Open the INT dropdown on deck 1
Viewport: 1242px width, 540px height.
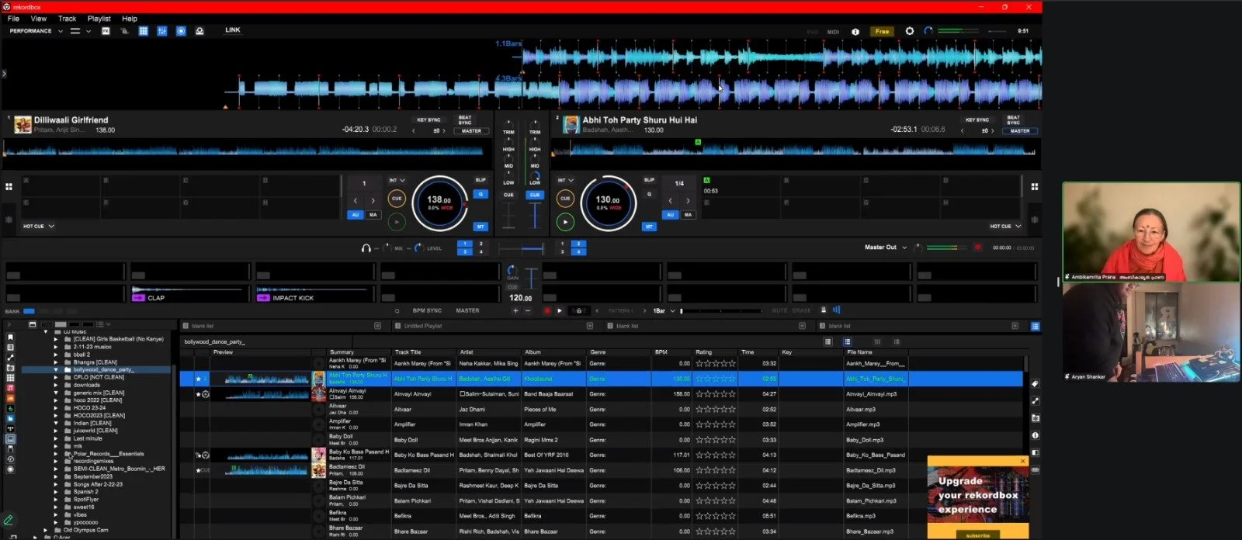coord(397,180)
